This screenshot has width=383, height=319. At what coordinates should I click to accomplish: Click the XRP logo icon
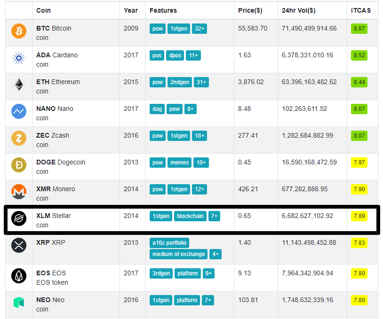(19, 245)
